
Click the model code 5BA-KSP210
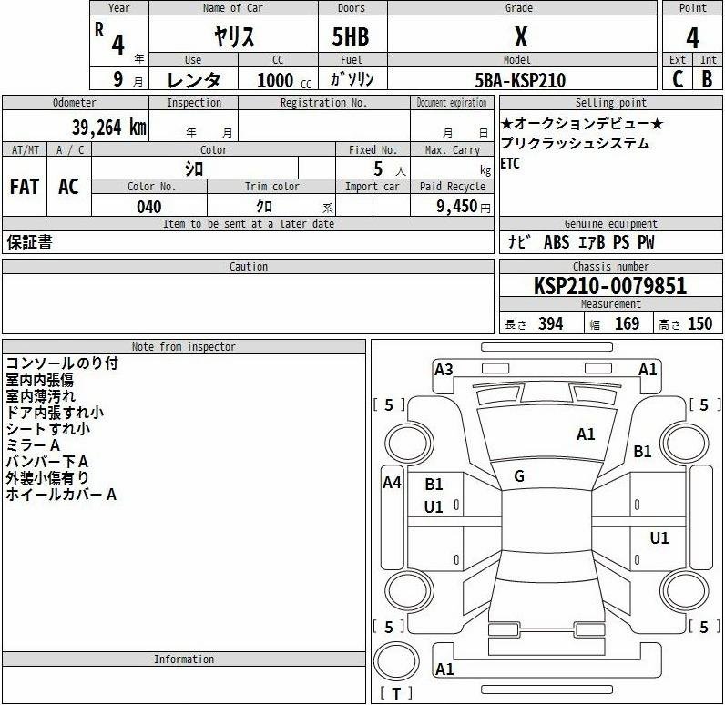click(521, 80)
